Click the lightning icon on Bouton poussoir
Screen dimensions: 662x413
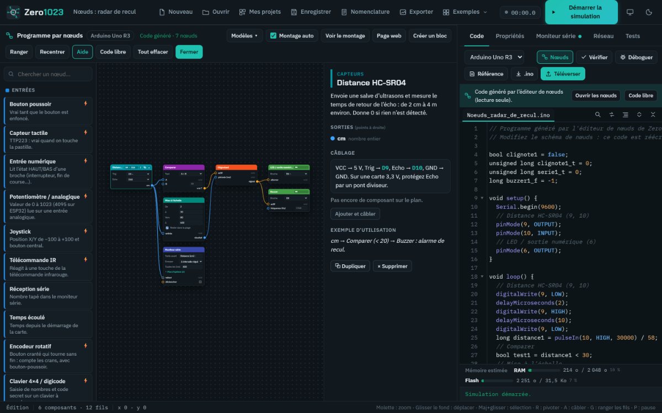tap(86, 103)
